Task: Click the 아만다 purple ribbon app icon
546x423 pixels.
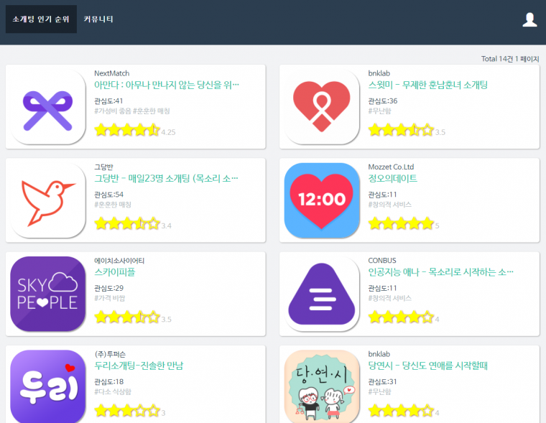Action: 48,106
